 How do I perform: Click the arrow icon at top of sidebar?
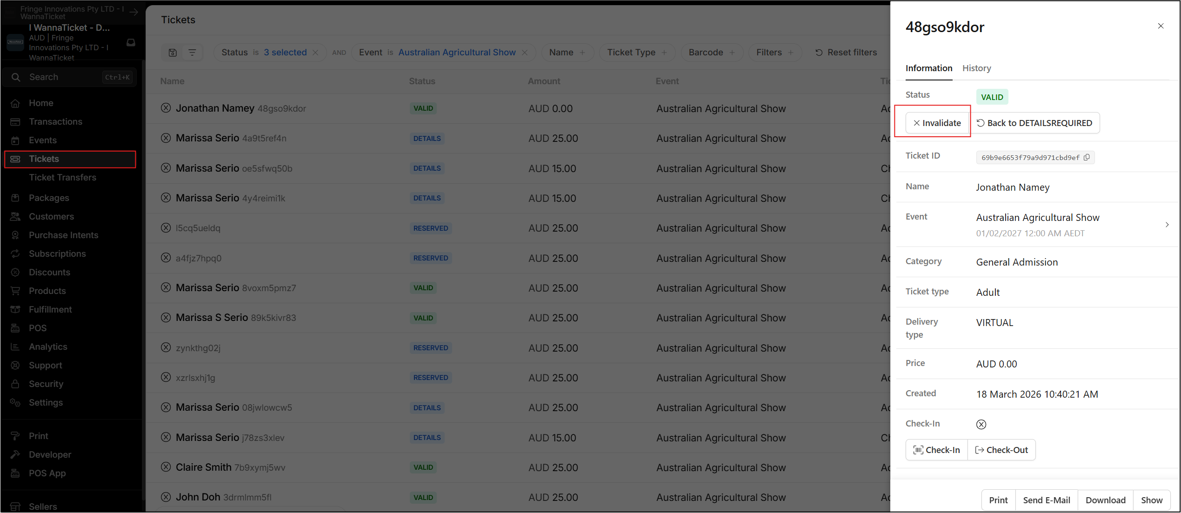[x=134, y=12]
